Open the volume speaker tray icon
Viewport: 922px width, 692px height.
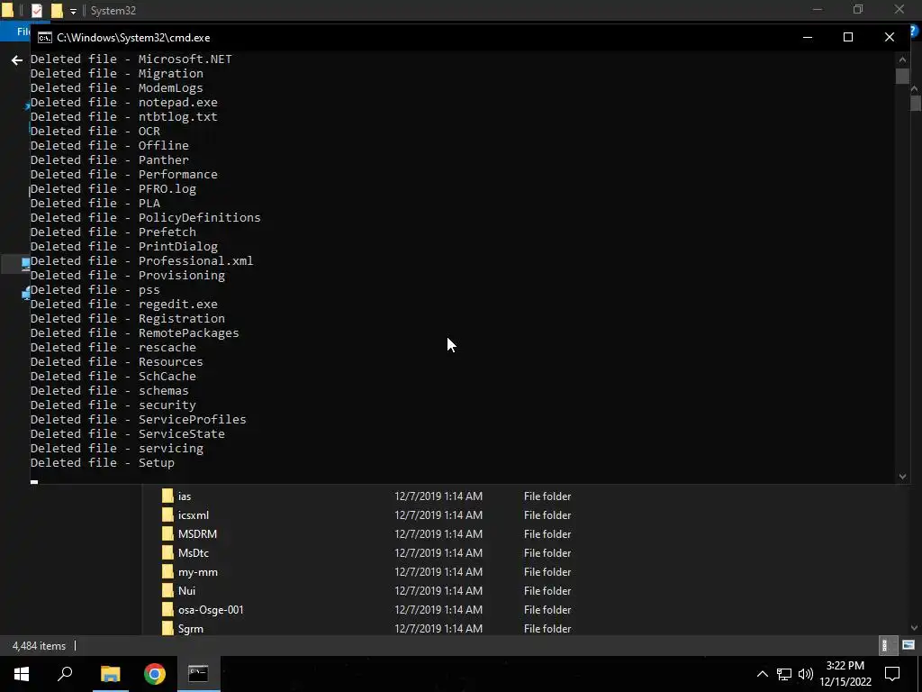click(x=806, y=674)
